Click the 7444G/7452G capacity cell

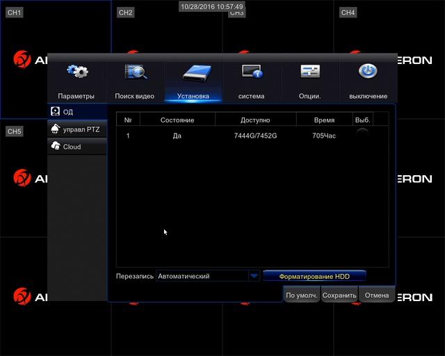coord(255,136)
